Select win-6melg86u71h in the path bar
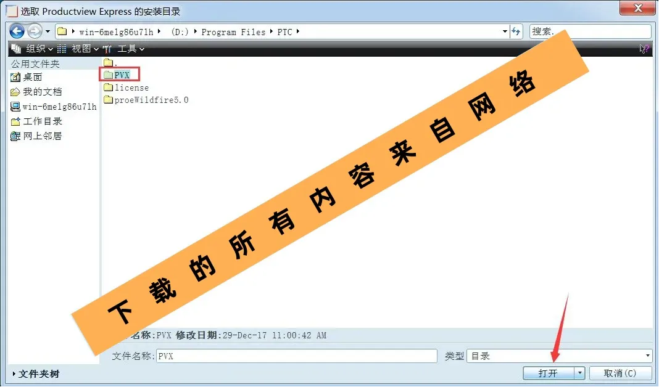The image size is (659, 387). 116,32
